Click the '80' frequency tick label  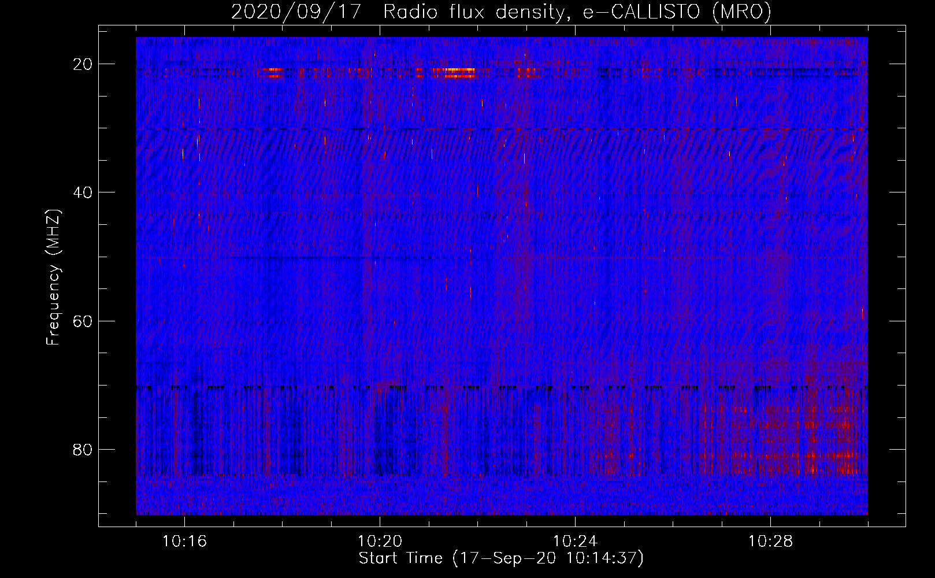83,449
